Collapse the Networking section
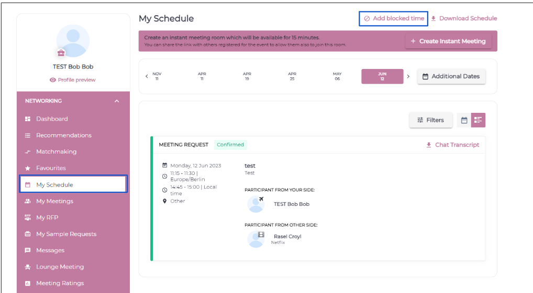The width and height of the screenshot is (533, 293). point(116,101)
